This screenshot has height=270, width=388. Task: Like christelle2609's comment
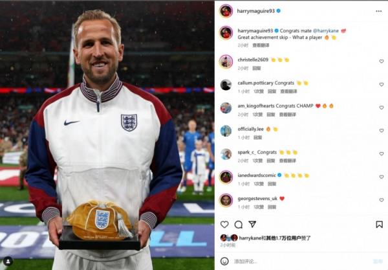(382, 61)
